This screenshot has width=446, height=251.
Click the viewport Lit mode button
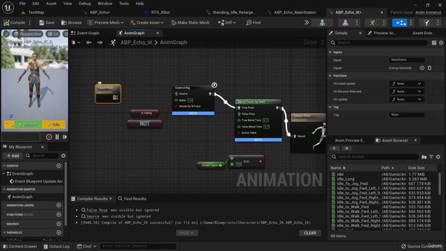[53, 34]
